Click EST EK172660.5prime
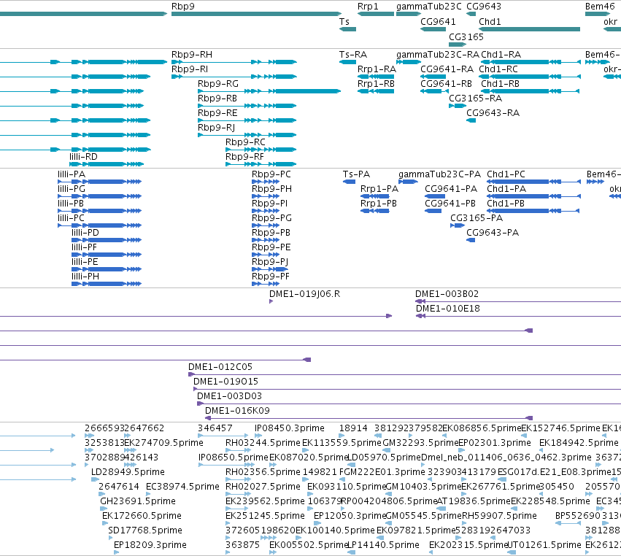This screenshot has width=621, height=556. tap(105, 523)
